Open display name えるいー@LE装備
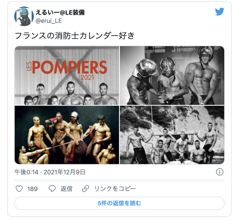The width and height of the screenshot is (234, 220). (60, 13)
